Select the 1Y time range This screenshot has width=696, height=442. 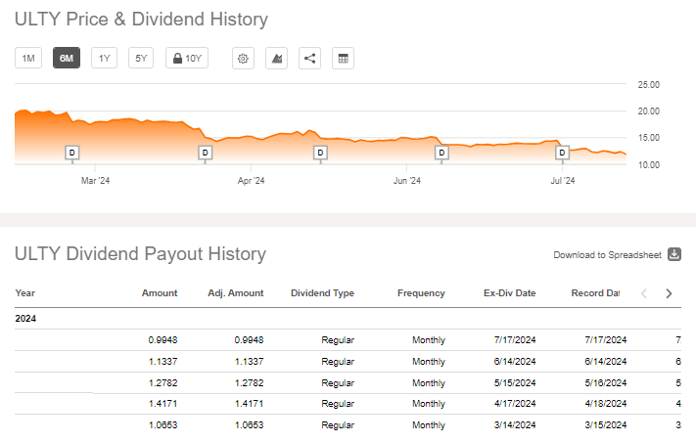click(105, 58)
